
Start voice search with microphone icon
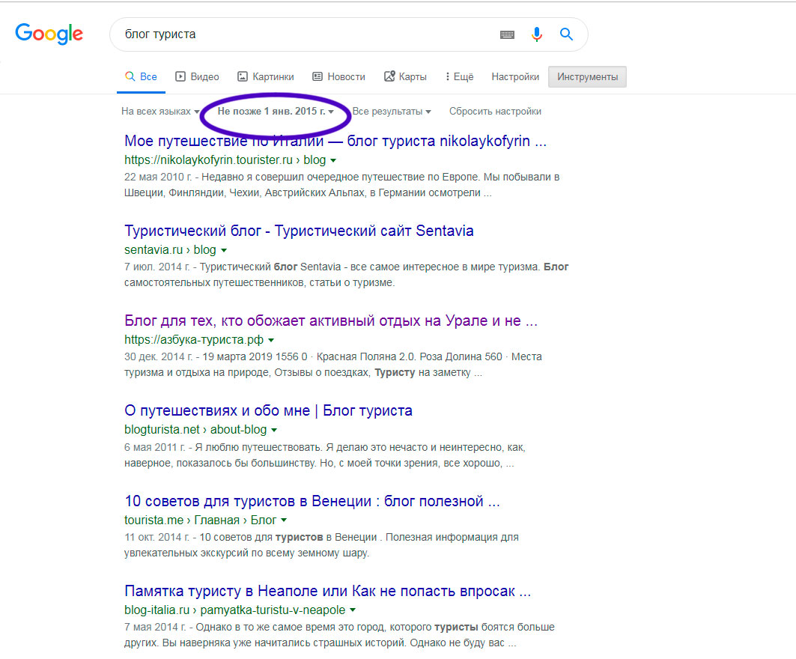tap(537, 34)
